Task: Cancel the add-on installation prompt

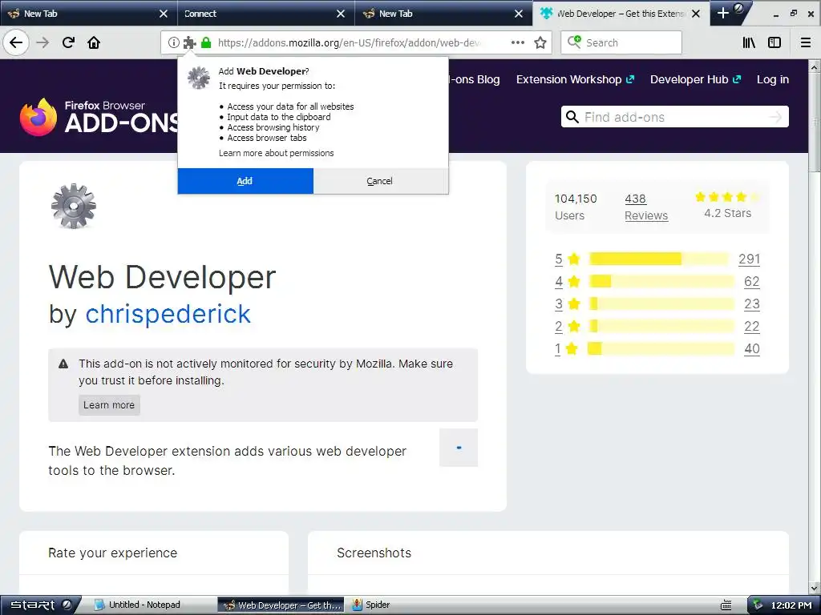Action: tap(380, 181)
